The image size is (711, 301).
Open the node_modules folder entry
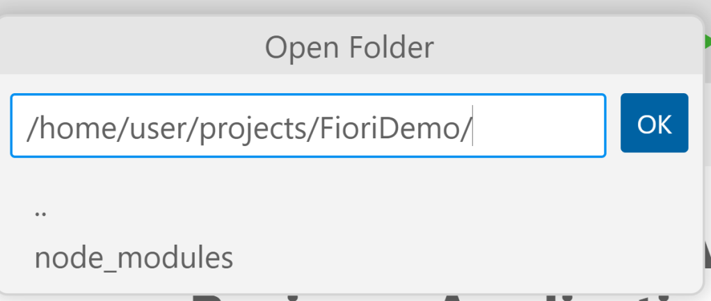134,258
